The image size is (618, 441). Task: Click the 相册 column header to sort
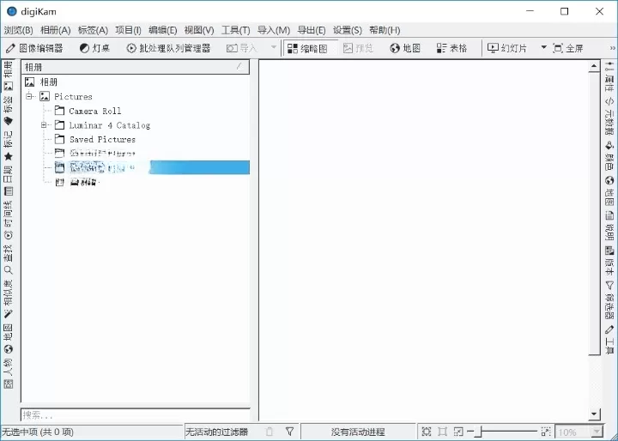click(x=136, y=67)
